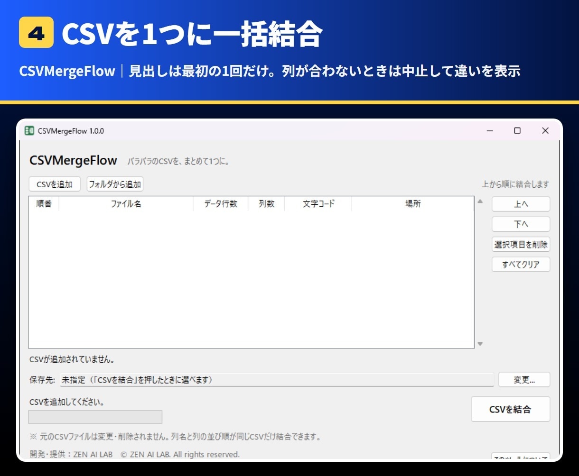
Task: Click the CSVMergeFlow title bar app icon
Action: [29, 131]
